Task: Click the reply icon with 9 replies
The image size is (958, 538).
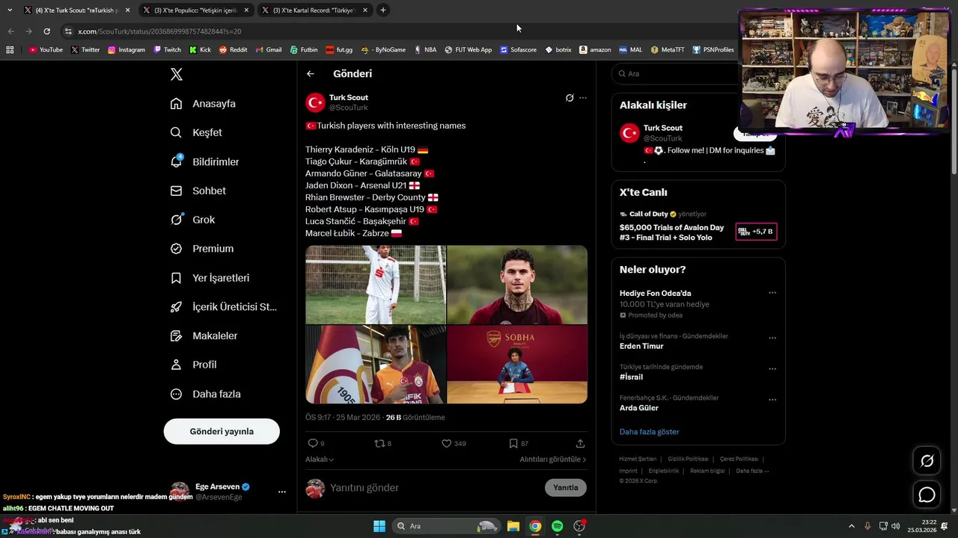Action: tap(313, 443)
